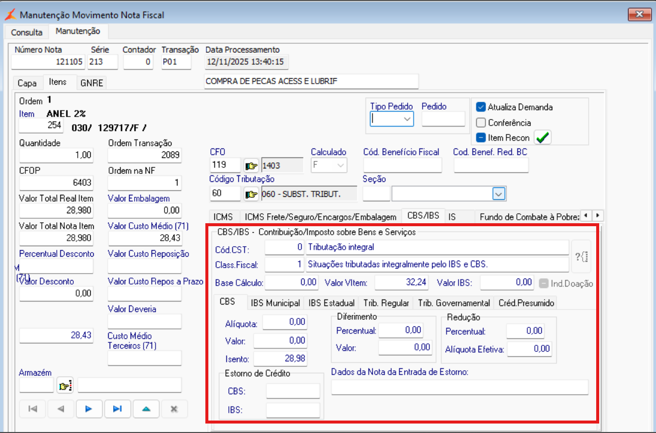This screenshot has height=433, width=656.
Task: Open the IBS Municipal tab
Action: point(275,303)
